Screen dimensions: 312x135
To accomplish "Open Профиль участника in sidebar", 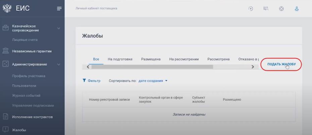I will coord(29,76).
